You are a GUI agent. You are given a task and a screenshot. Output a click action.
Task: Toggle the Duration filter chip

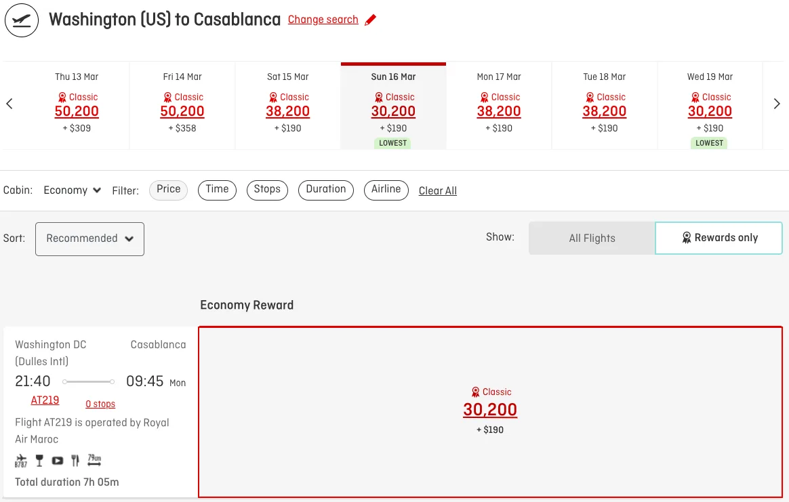point(326,190)
